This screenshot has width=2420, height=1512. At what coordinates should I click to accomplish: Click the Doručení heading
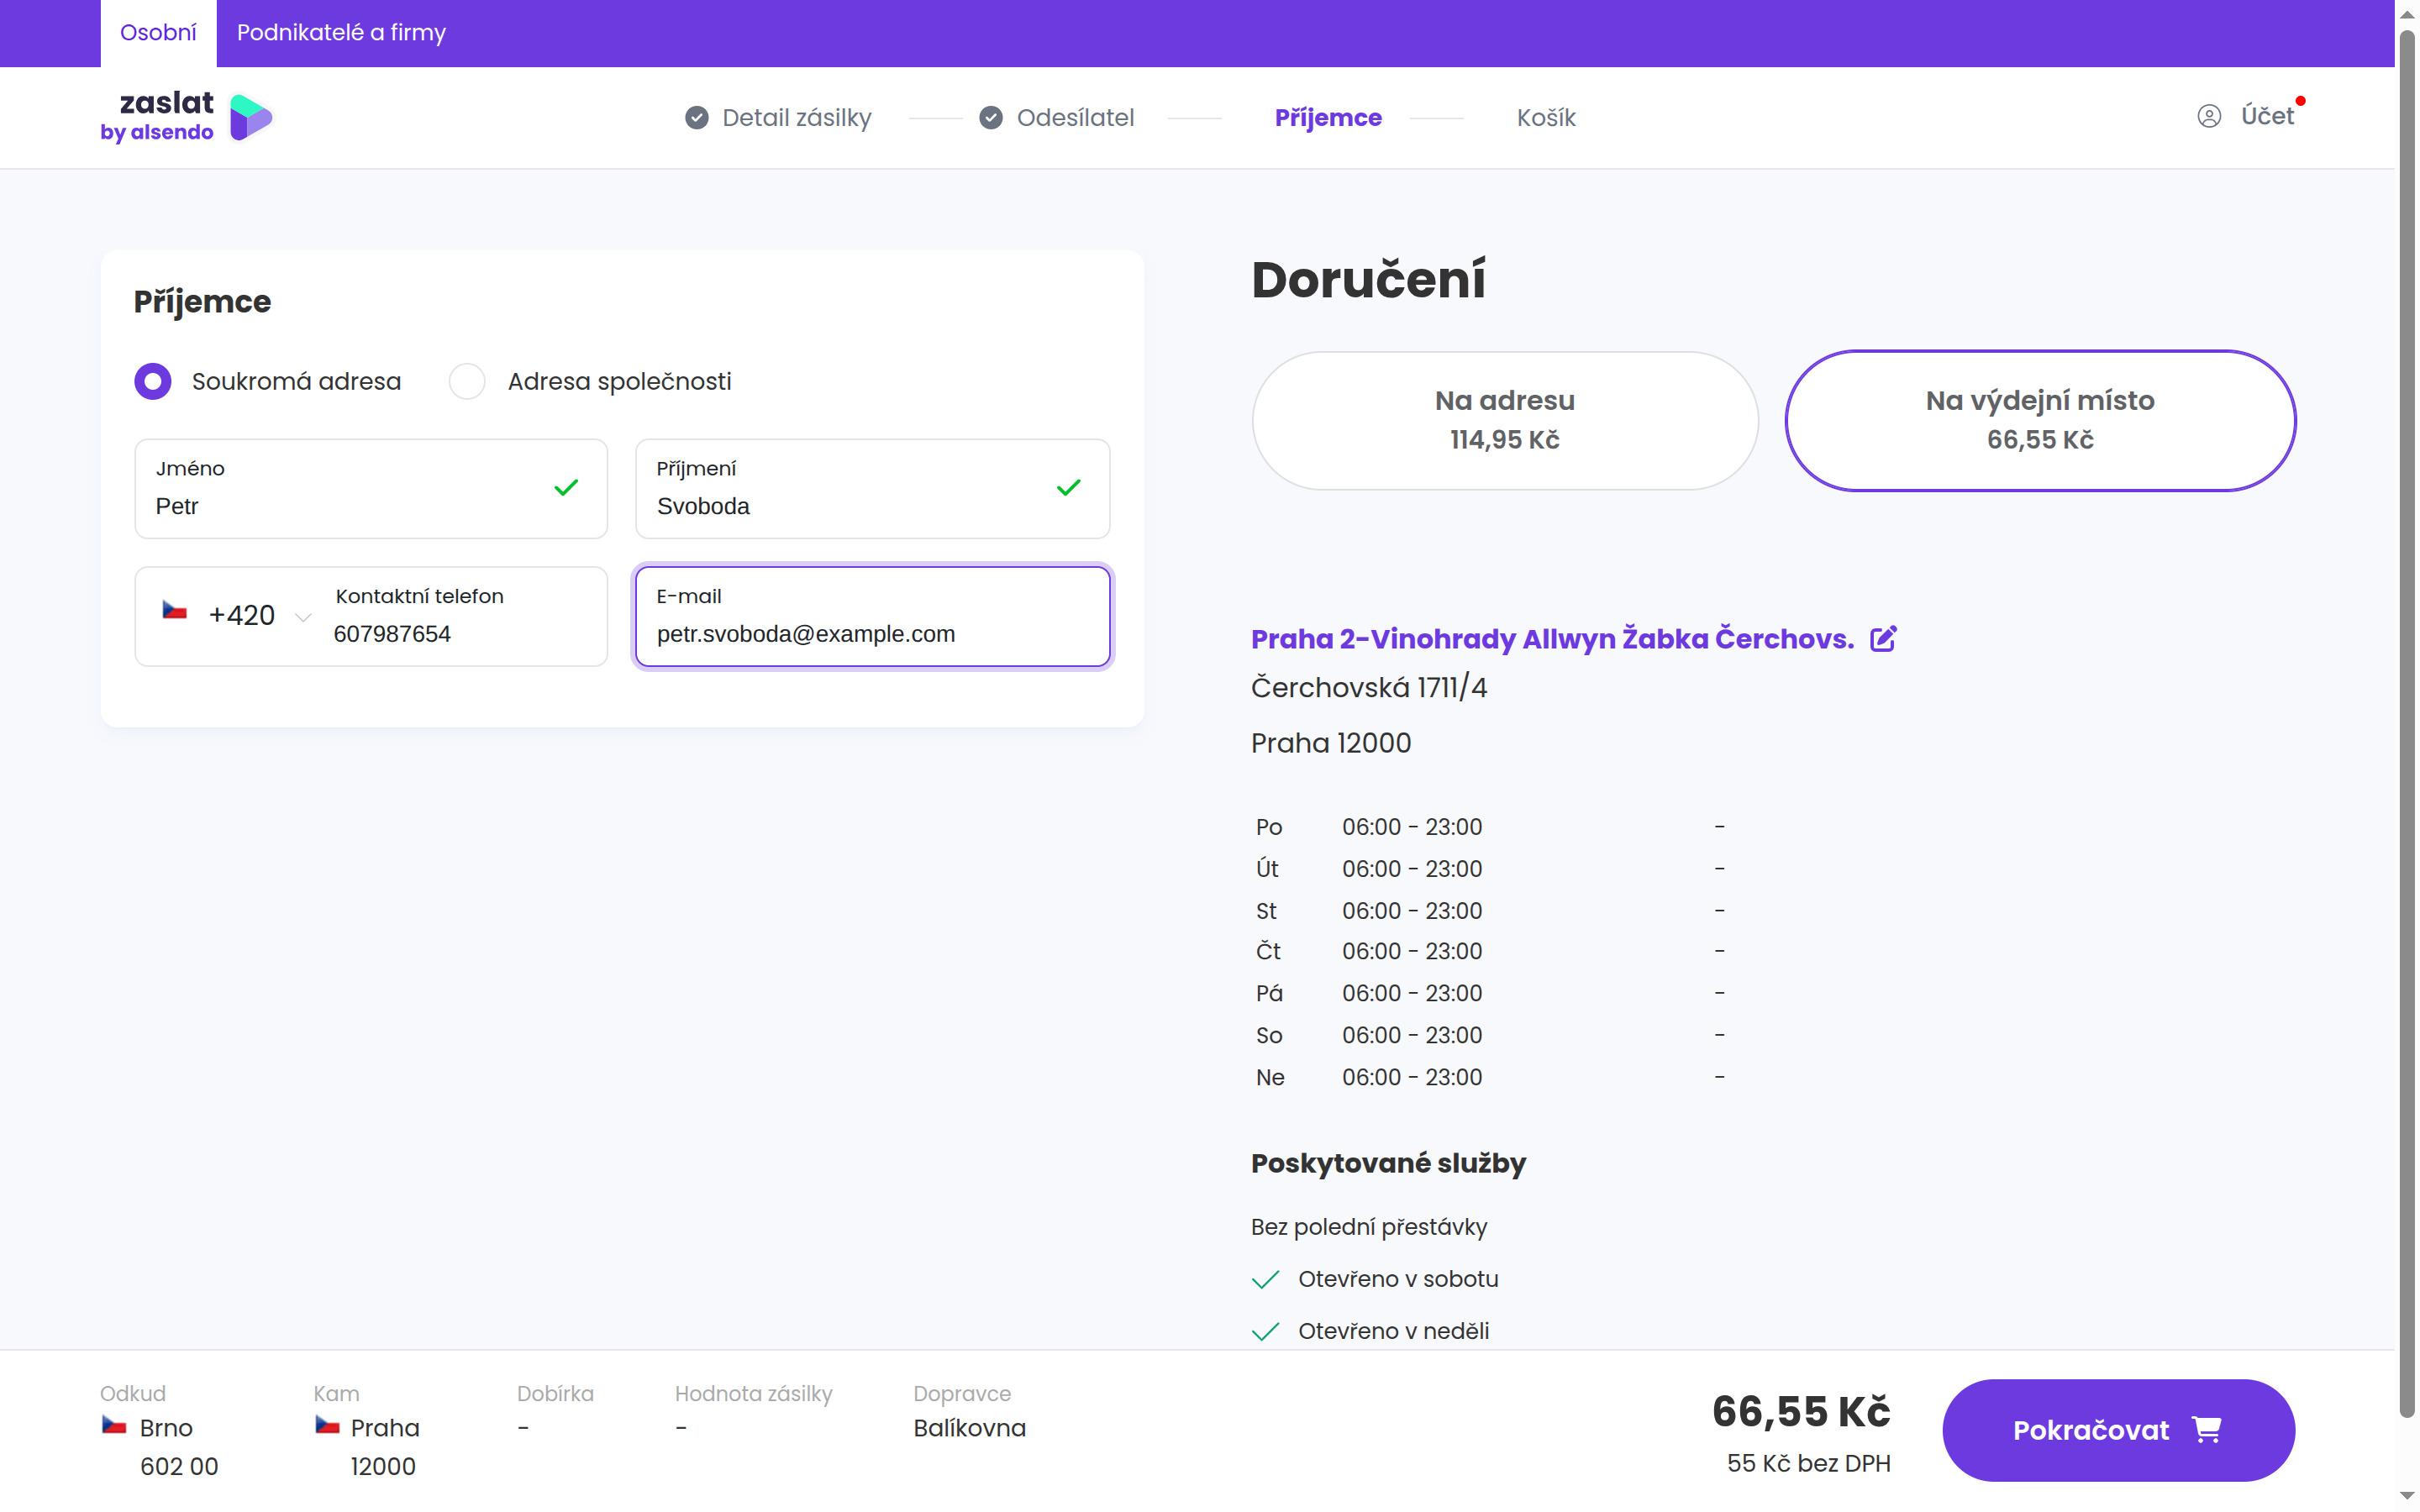(x=1368, y=279)
